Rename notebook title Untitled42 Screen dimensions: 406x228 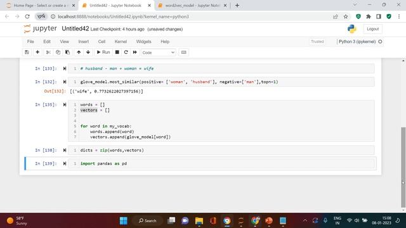[75, 28]
